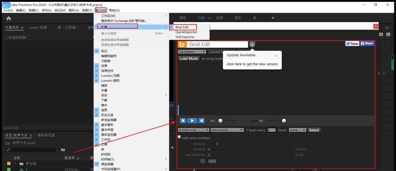The width and height of the screenshot is (396, 171).
Task: Click the Facebook Share button
Action: tap(367, 44)
